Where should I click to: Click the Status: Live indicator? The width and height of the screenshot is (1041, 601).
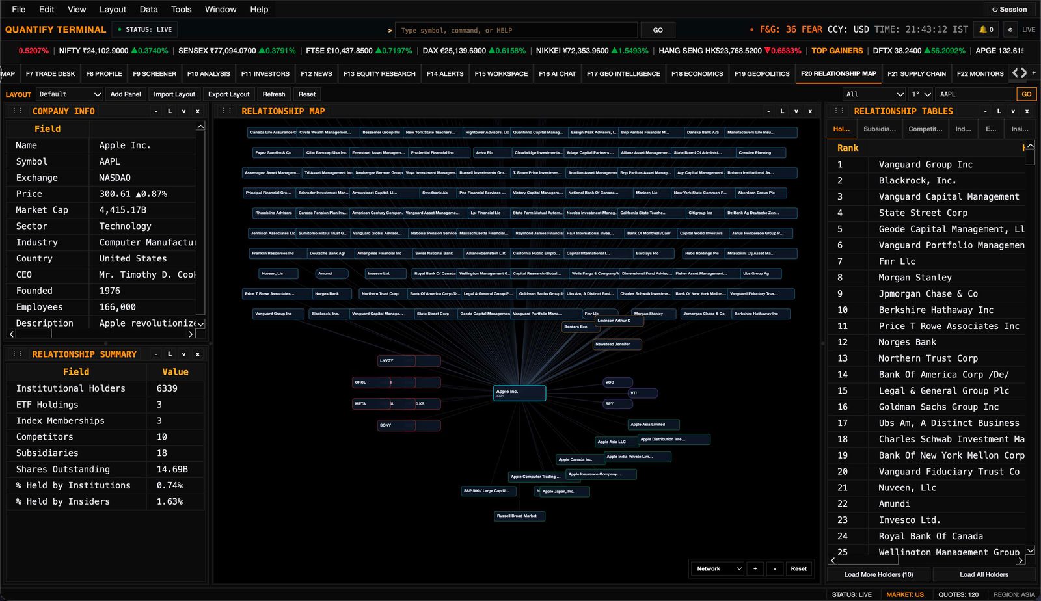point(145,29)
